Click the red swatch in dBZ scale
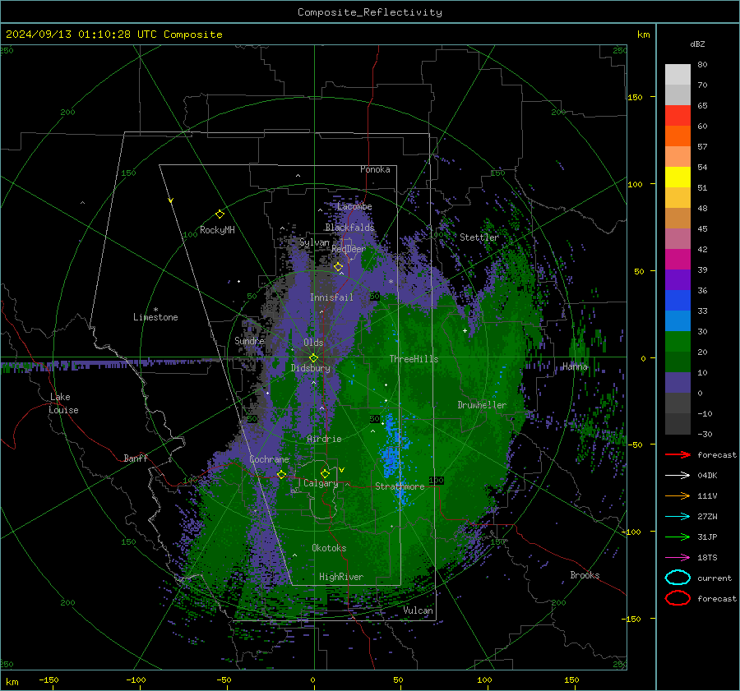Screen dimensions: 740x691 [678, 116]
